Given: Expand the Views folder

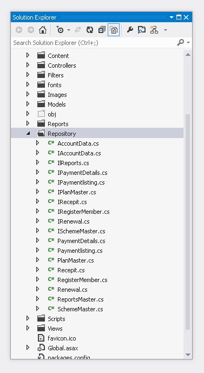Looking at the screenshot, I should 28,328.
